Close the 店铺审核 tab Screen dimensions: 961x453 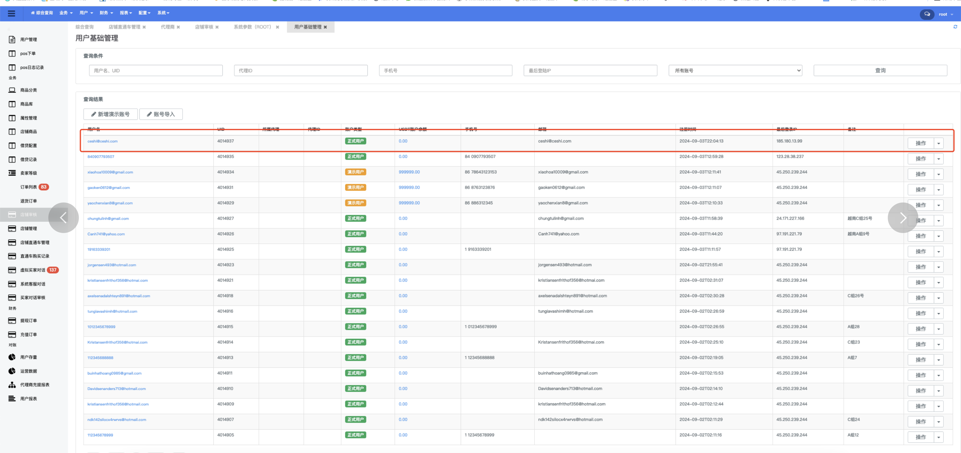click(217, 27)
